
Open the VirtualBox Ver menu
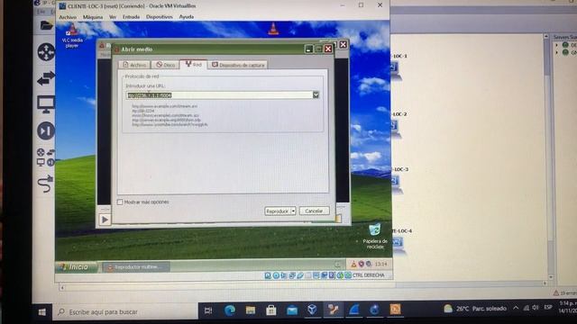pos(113,17)
